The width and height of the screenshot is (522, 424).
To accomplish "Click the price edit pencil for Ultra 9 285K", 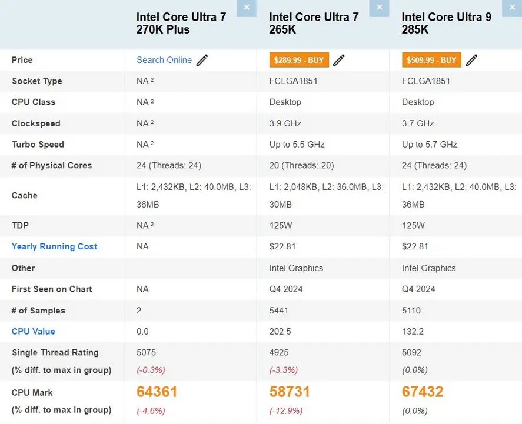I will click(471, 59).
